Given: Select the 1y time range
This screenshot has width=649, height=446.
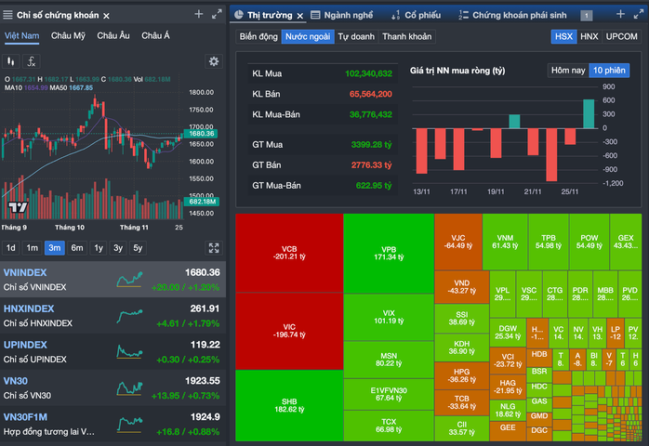Looking at the screenshot, I should 98,248.
